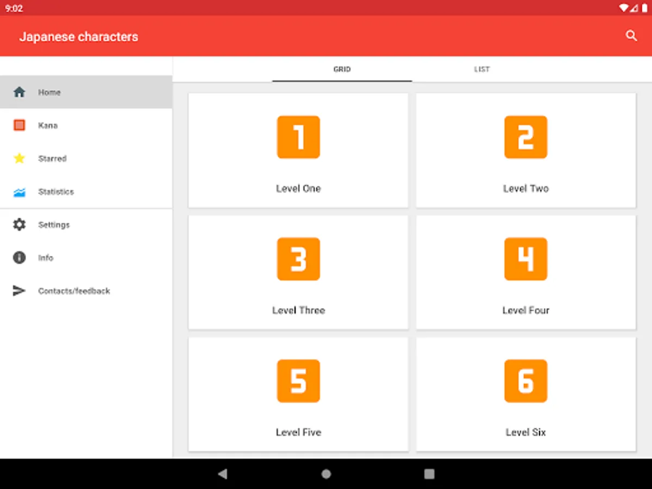Open search with the magnifier icon
This screenshot has height=489, width=652.
tap(631, 36)
